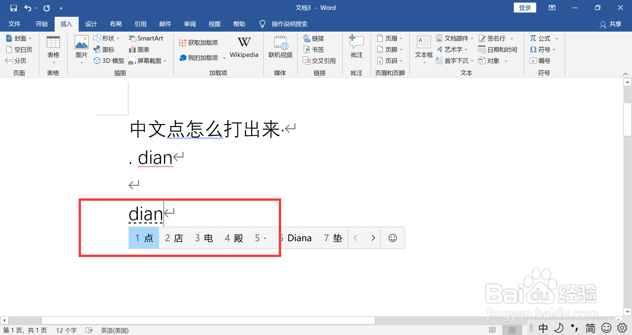Image resolution: width=632 pixels, height=335 pixels.
Task: Switch to the 视图 (View) tab
Action: point(214,24)
